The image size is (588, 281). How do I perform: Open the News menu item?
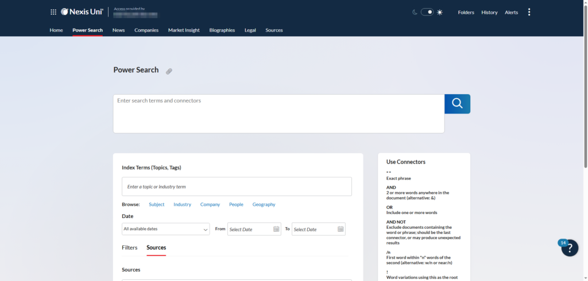(x=118, y=30)
